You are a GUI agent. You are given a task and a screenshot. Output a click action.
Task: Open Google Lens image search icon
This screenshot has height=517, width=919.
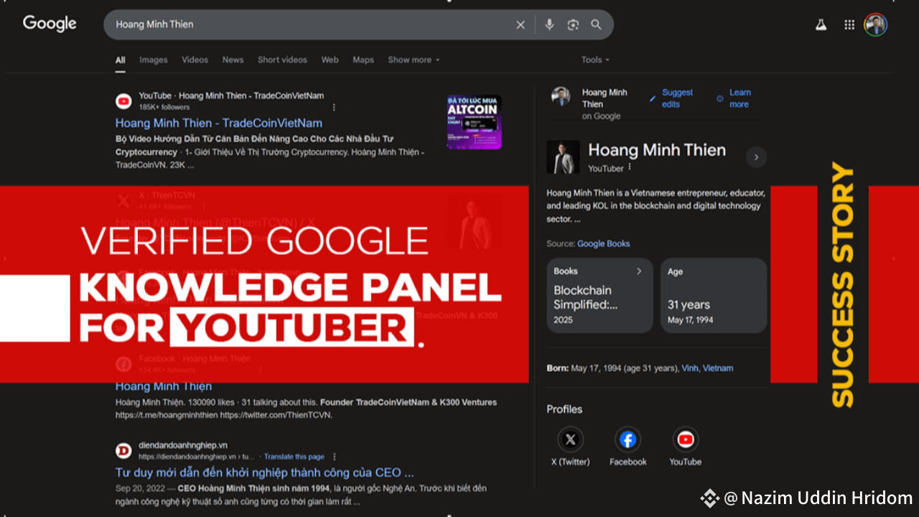573,24
